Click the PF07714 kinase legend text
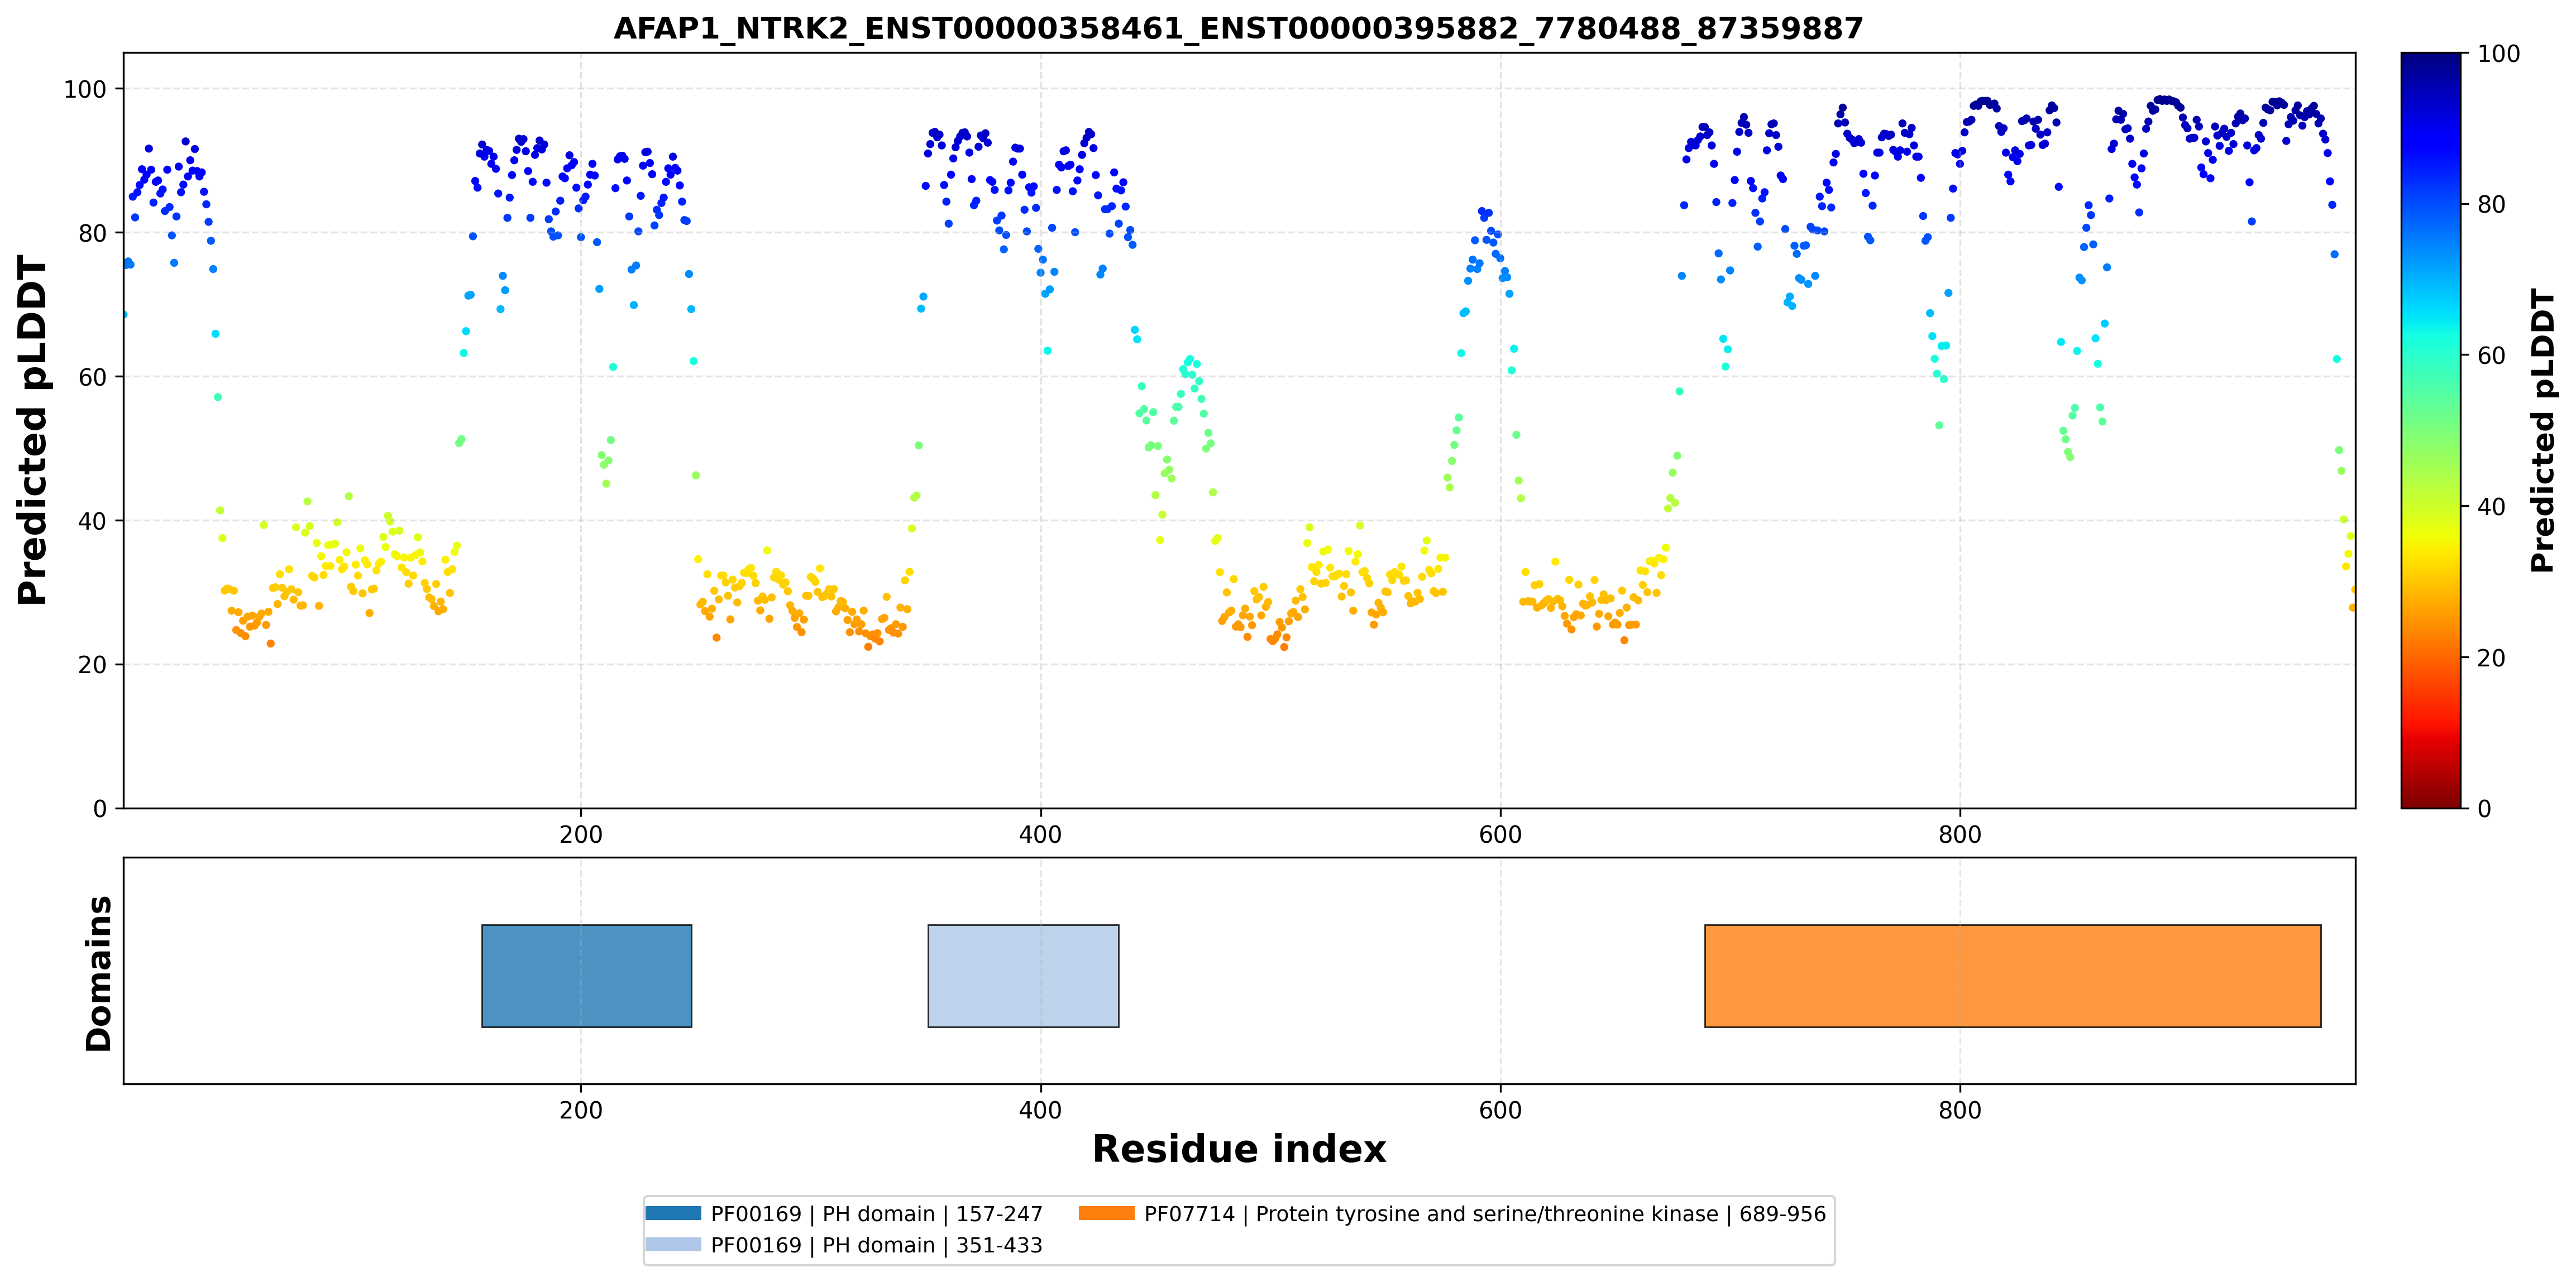 (x=1485, y=1214)
